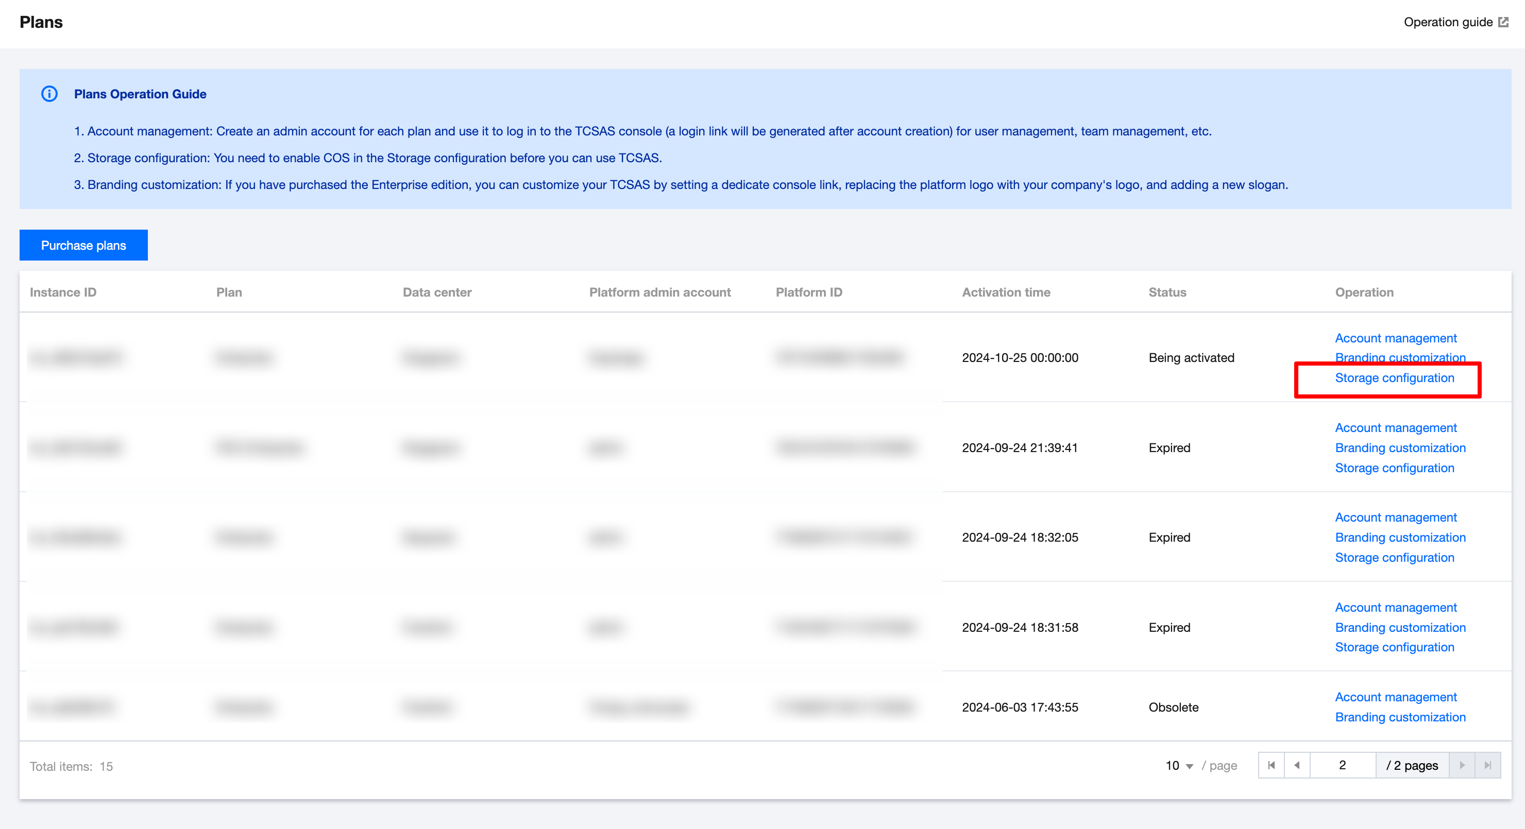Open Account management for 18:31:58 expired plan
The width and height of the screenshot is (1525, 829).
pos(1395,607)
